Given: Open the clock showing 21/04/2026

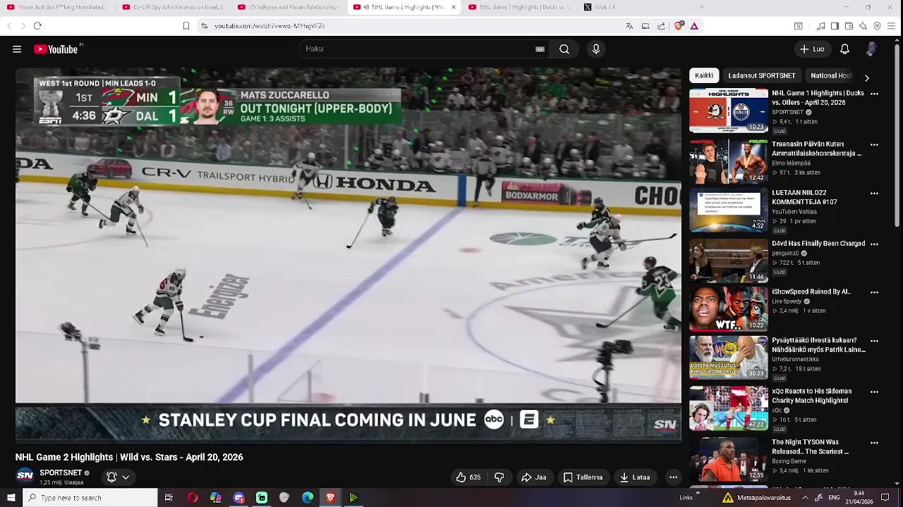Looking at the screenshot, I should (x=859, y=498).
